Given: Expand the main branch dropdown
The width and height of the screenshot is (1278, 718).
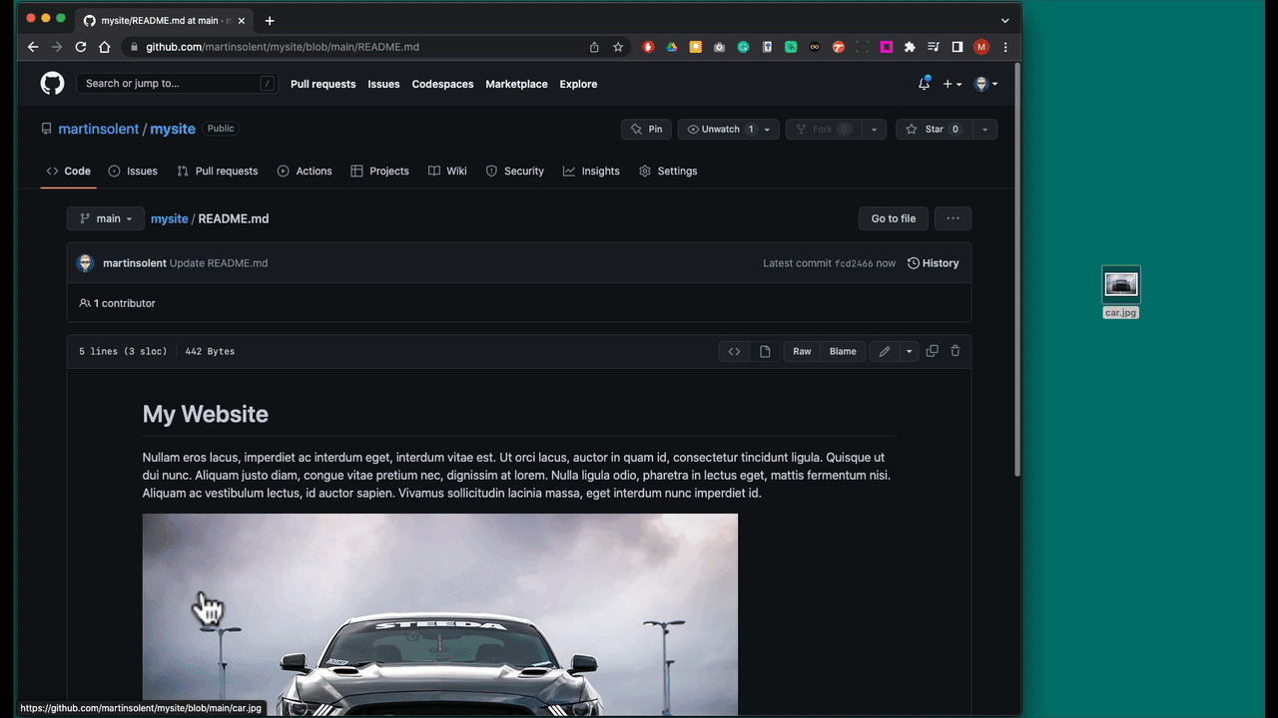Looking at the screenshot, I should click(x=106, y=218).
